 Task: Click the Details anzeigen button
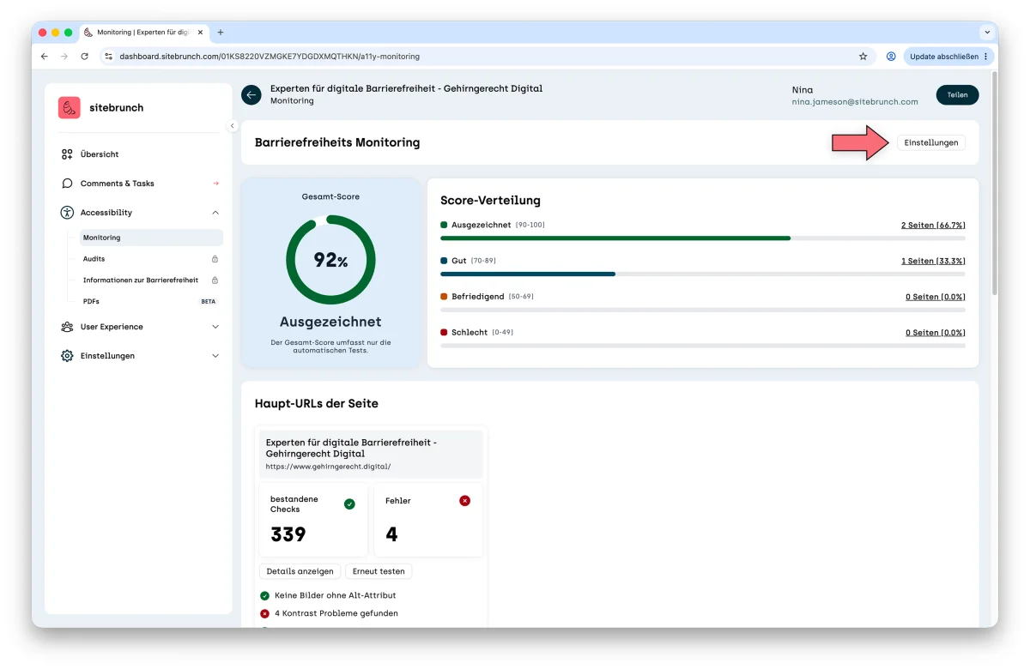(300, 571)
